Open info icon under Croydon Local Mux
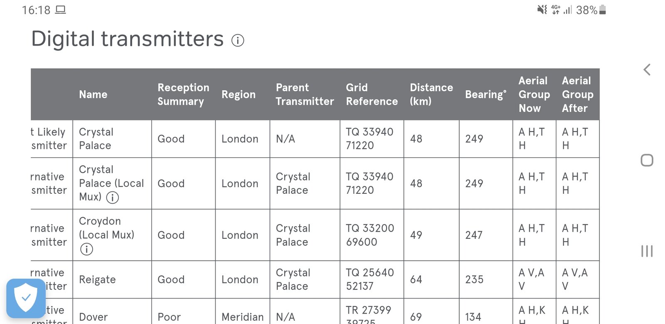This screenshot has height=324, width=665. pos(86,249)
